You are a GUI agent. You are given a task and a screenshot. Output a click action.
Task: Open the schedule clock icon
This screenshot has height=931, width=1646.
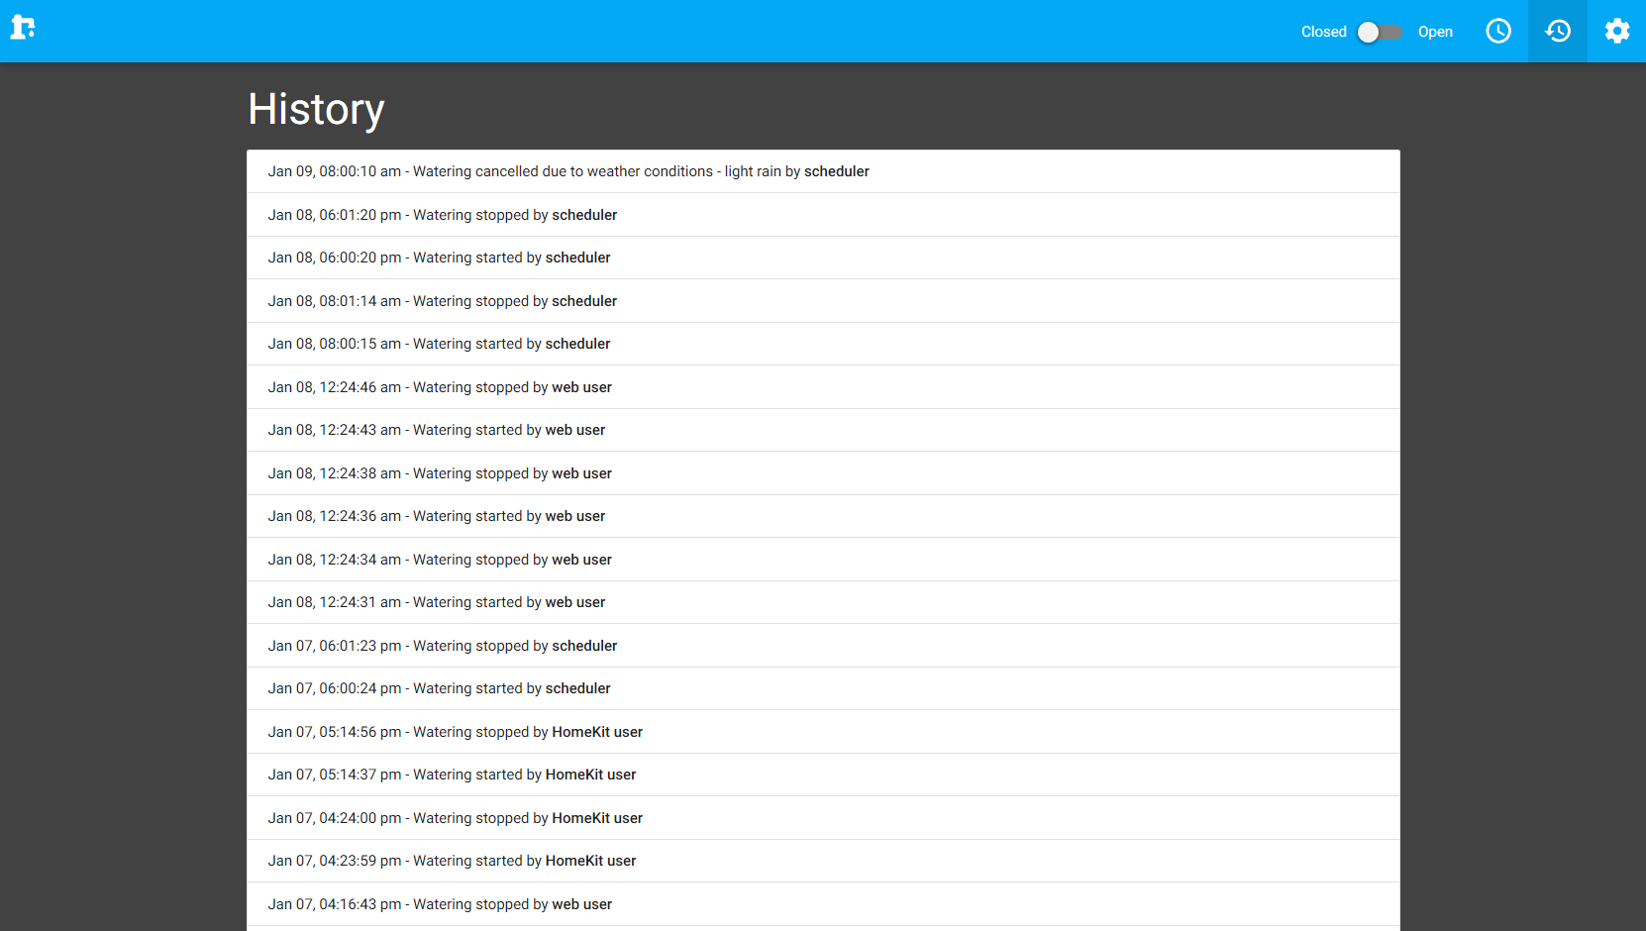point(1498,31)
